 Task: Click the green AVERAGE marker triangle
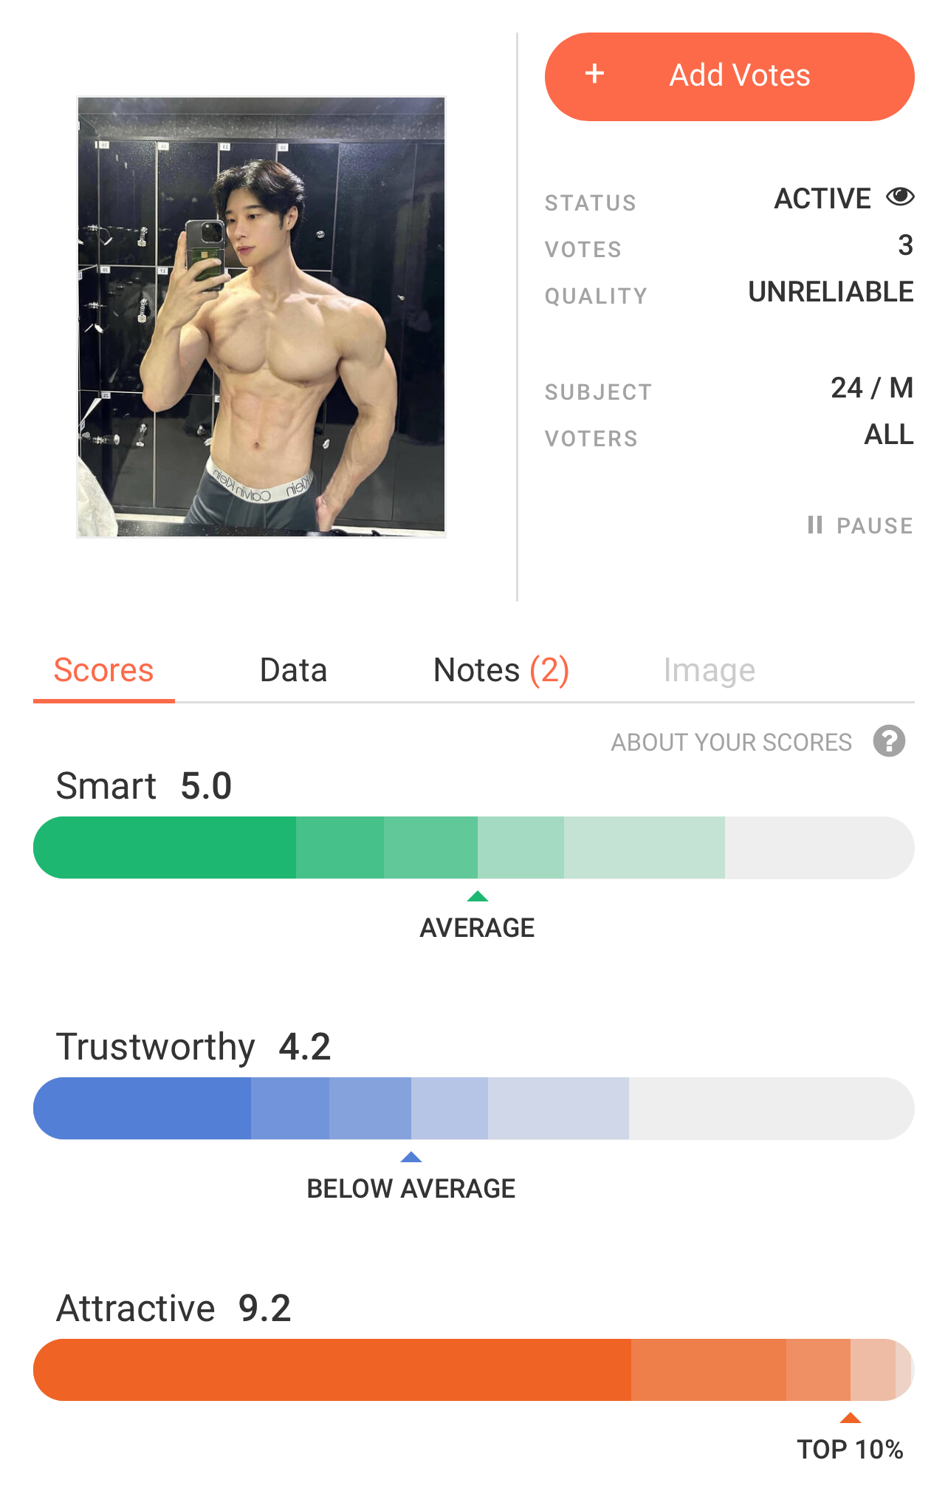pyautogui.click(x=478, y=896)
